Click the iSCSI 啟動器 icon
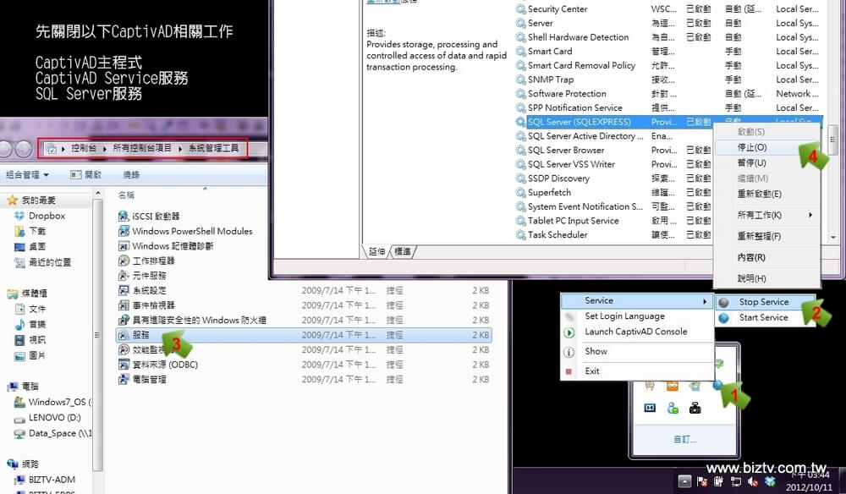Screen dimensions: 846x494 click(x=124, y=217)
